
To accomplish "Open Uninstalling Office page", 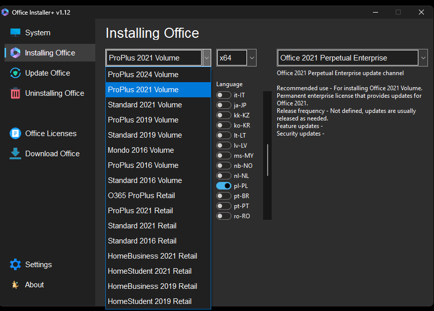I will click(x=54, y=93).
